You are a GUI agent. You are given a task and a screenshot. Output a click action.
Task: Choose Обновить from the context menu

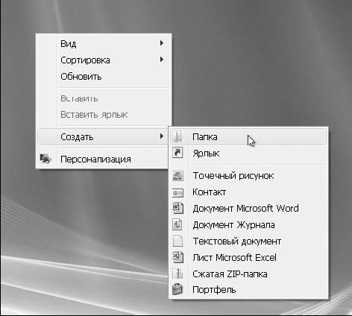point(81,77)
